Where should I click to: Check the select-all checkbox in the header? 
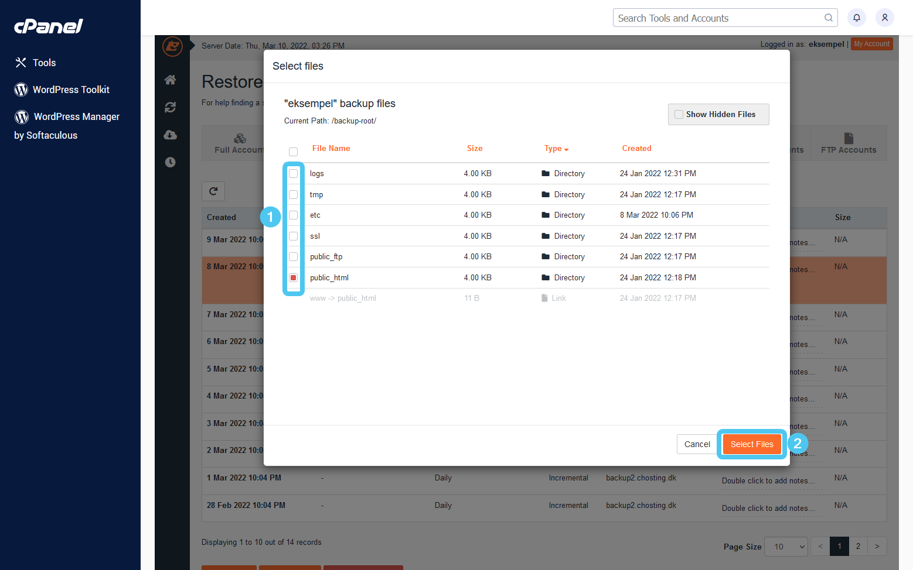pyautogui.click(x=293, y=152)
